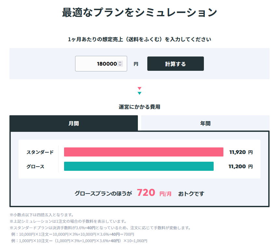Select the スタンダード plan label
279x251 pixels.
40,152
